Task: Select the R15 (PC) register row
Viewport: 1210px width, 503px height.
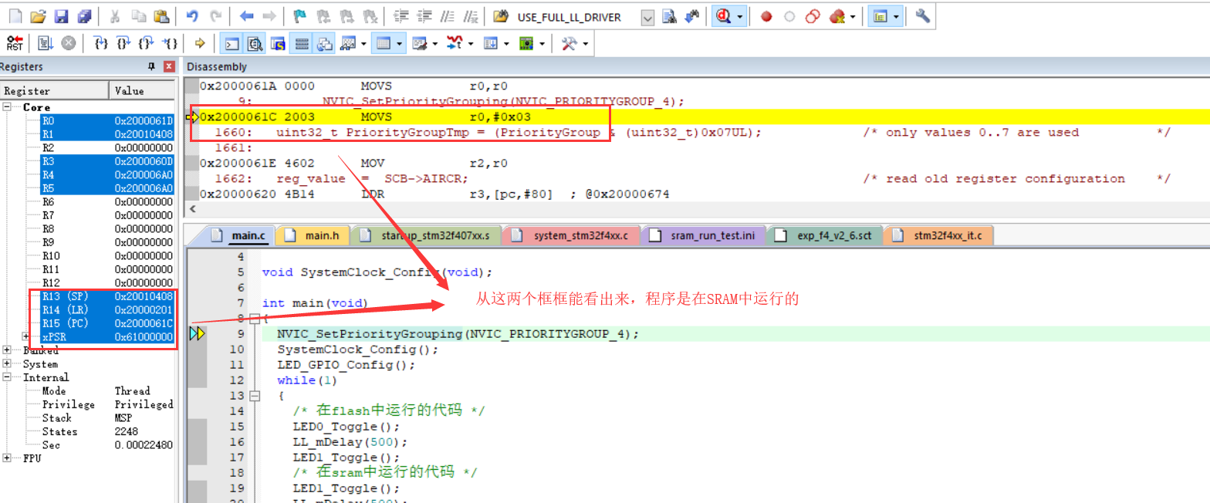Action: tap(107, 323)
